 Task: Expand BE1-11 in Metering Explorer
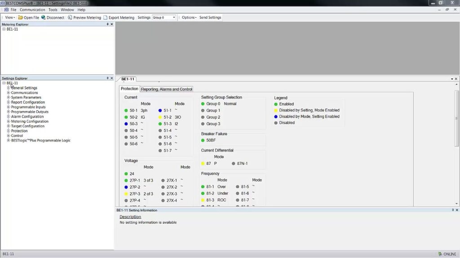pyautogui.click(x=4, y=29)
